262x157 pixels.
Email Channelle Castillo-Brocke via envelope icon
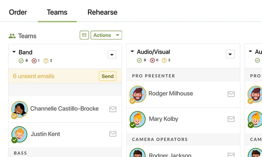[113, 109]
